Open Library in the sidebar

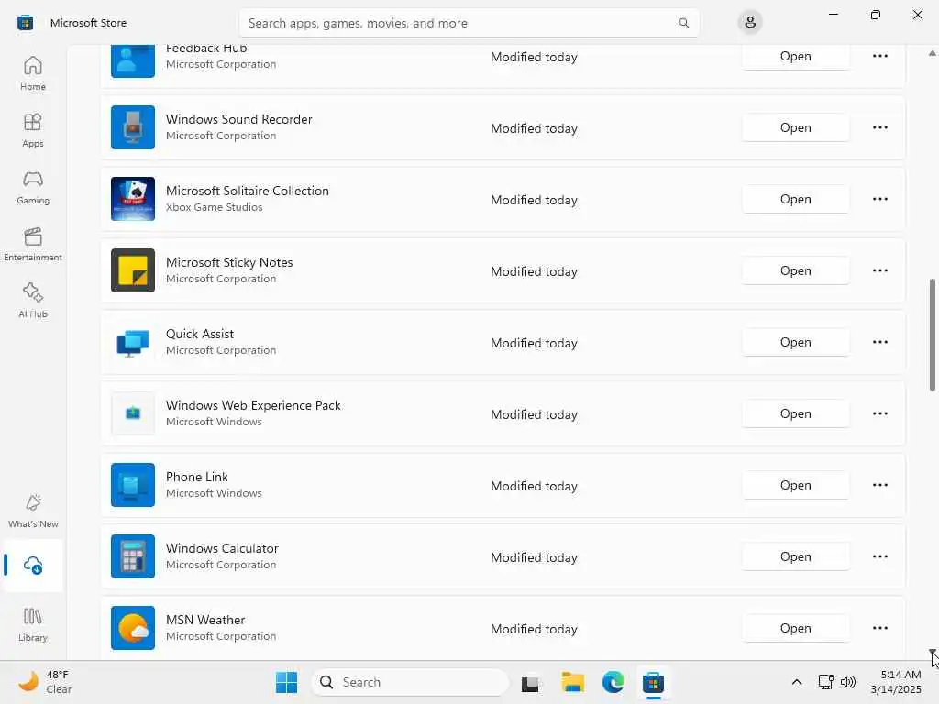33,624
